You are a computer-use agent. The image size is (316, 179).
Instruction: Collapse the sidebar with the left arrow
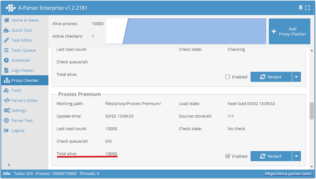point(9,165)
